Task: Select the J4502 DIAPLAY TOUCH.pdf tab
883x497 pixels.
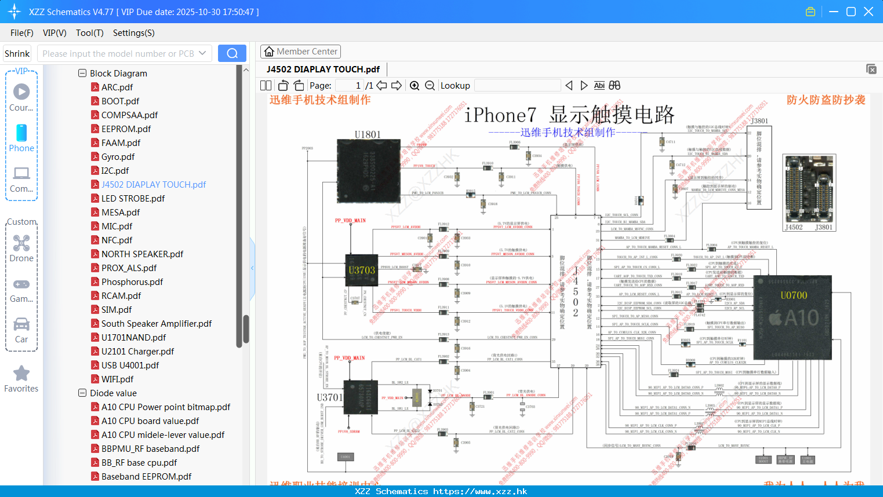Action: point(323,69)
